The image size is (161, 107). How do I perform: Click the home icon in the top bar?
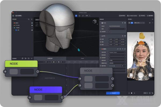[13, 16]
